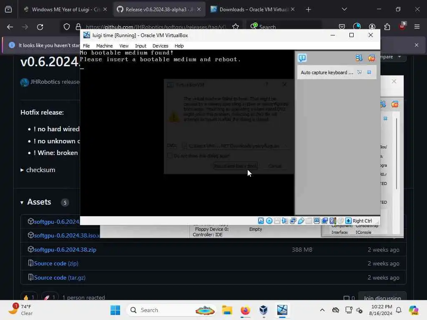Open the Windows Start menu
Screen dimensions: 427x320
(115, 310)
